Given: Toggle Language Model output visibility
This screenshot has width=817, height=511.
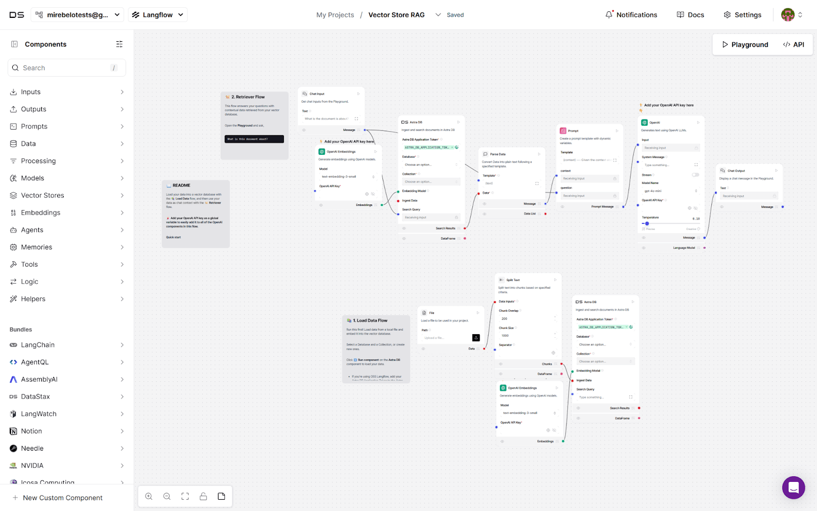Looking at the screenshot, I should coord(644,248).
